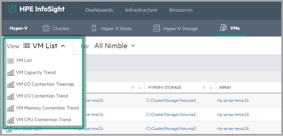Open second row hpe-tme16 host link
The height and width of the screenshot is (136, 283).
coord(94,115)
